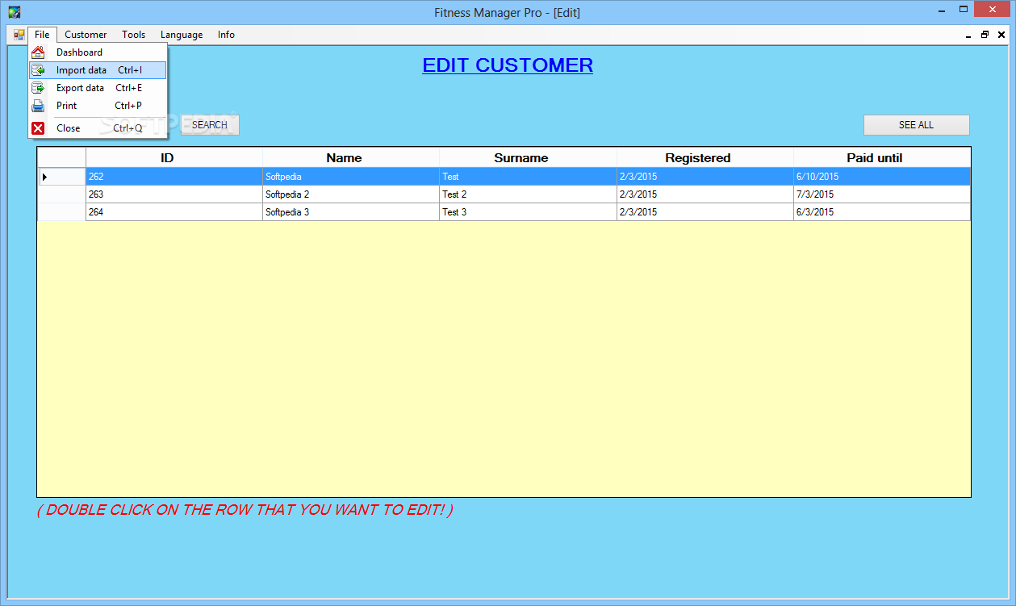Minimize the inner MDI child window
This screenshot has height=606, width=1016.
click(x=968, y=35)
